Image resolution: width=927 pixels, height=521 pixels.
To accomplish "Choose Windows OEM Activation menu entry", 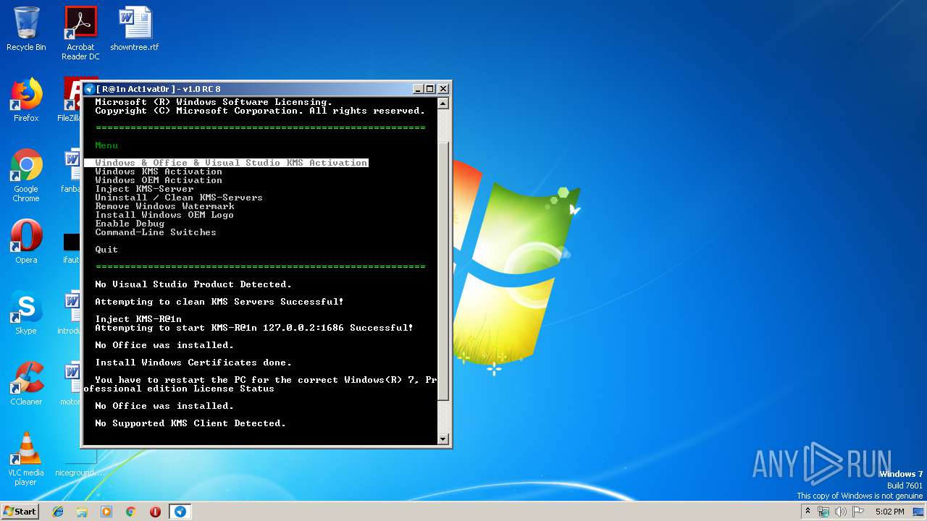I will [x=159, y=180].
